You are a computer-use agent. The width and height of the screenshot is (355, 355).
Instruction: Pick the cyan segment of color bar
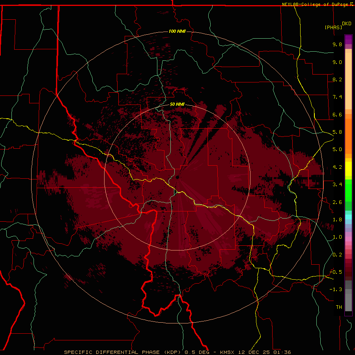[348, 217]
